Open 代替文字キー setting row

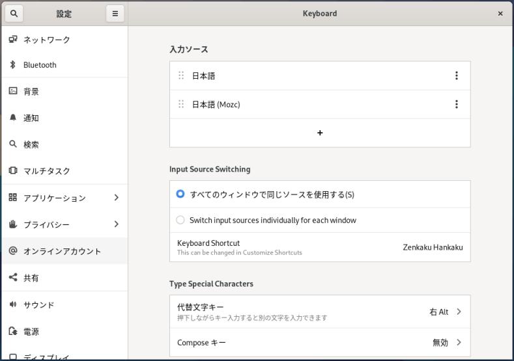(319, 312)
